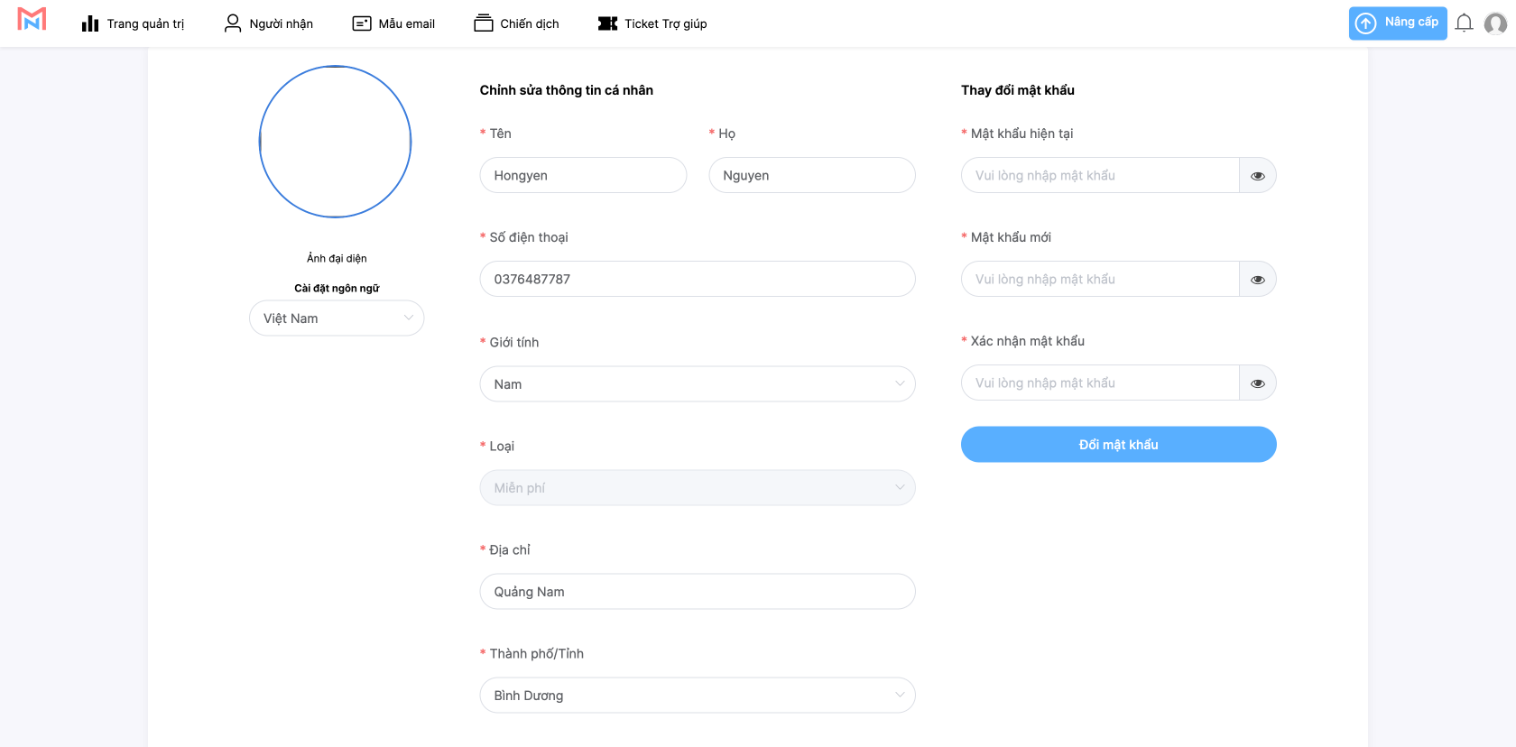Click the Mẫu email template icon

click(x=362, y=23)
